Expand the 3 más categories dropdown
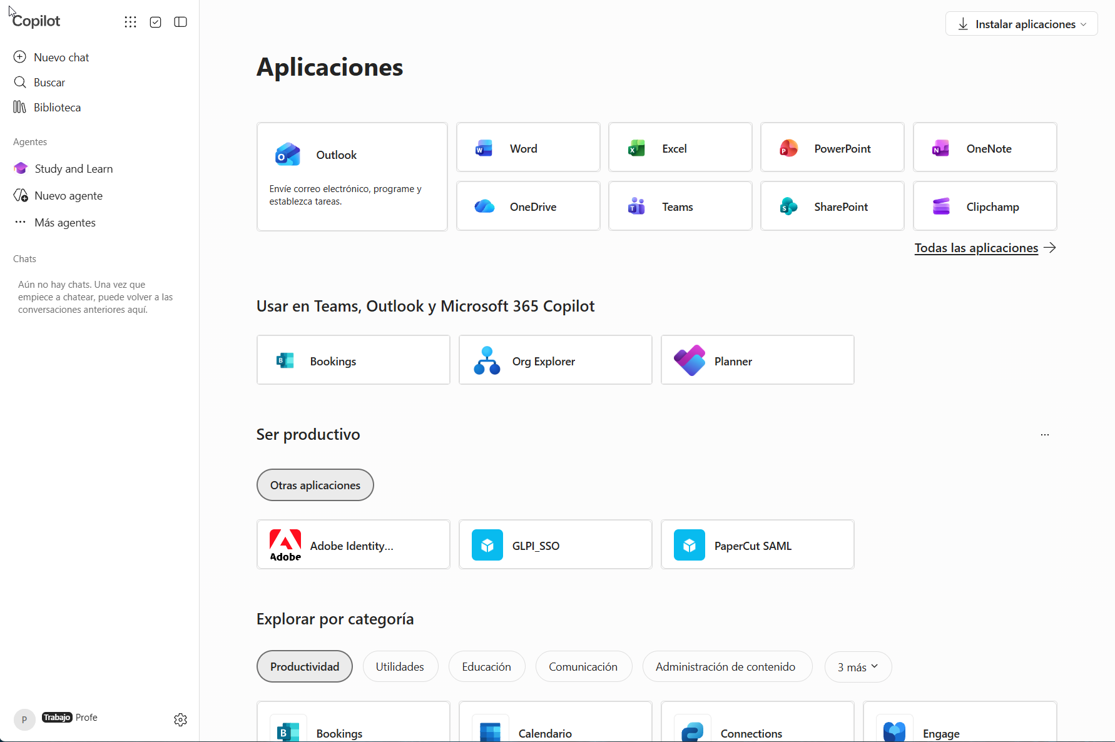1115x742 pixels. point(858,667)
